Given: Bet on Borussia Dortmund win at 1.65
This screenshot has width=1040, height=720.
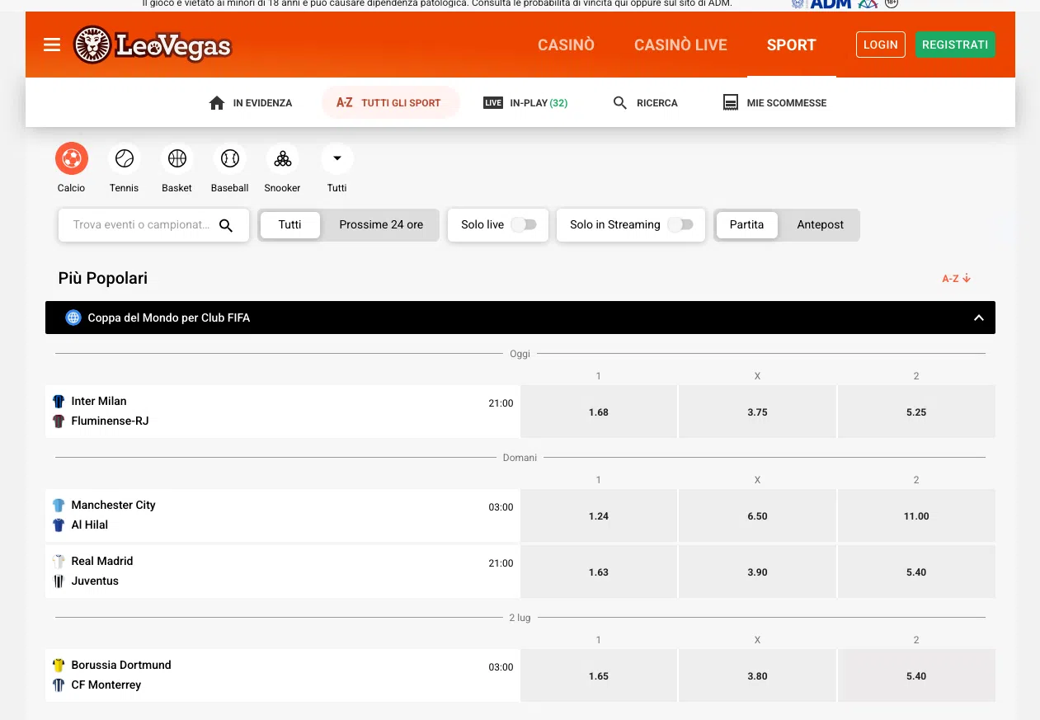Looking at the screenshot, I should (599, 676).
